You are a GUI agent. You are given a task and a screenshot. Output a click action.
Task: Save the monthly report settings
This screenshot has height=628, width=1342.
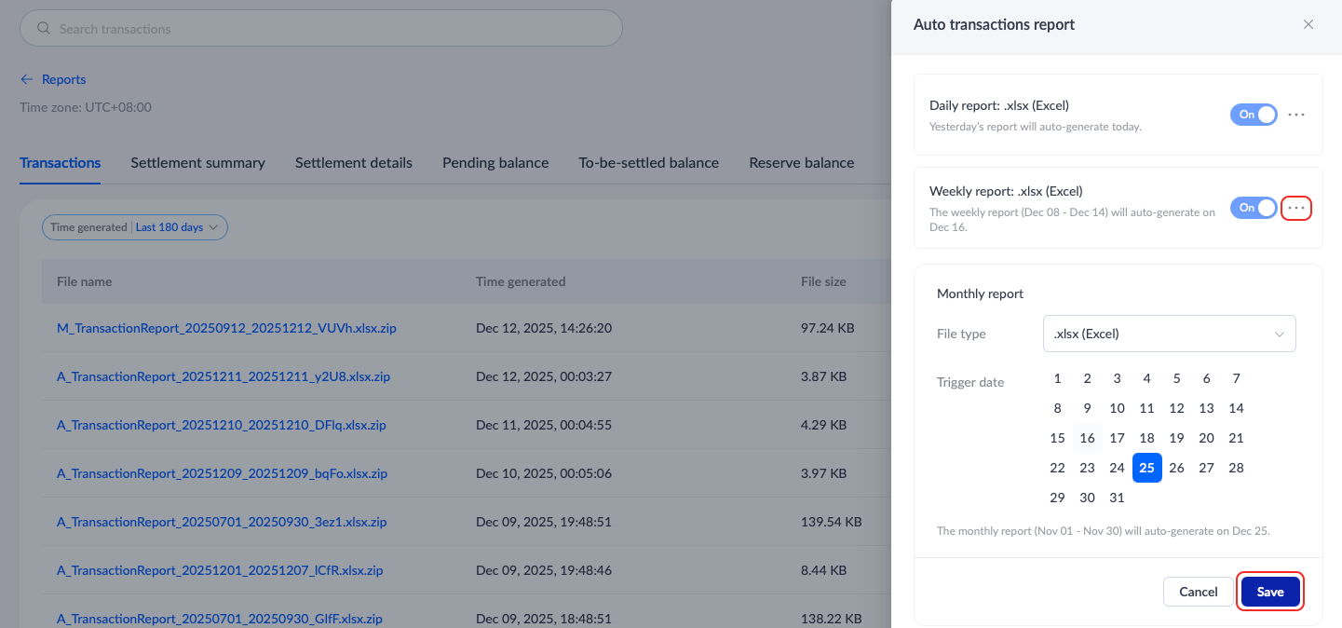point(1269,592)
